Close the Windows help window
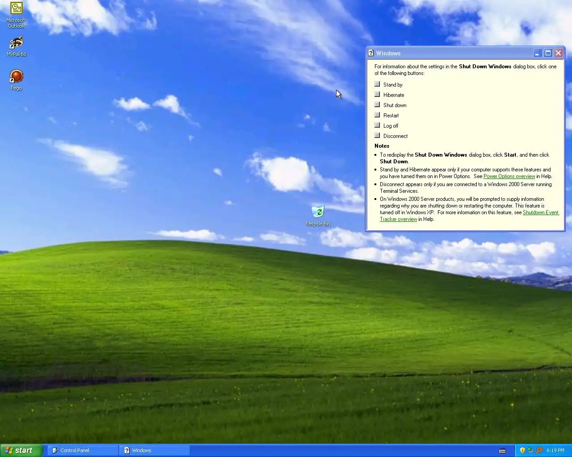This screenshot has height=457, width=572. (x=558, y=53)
